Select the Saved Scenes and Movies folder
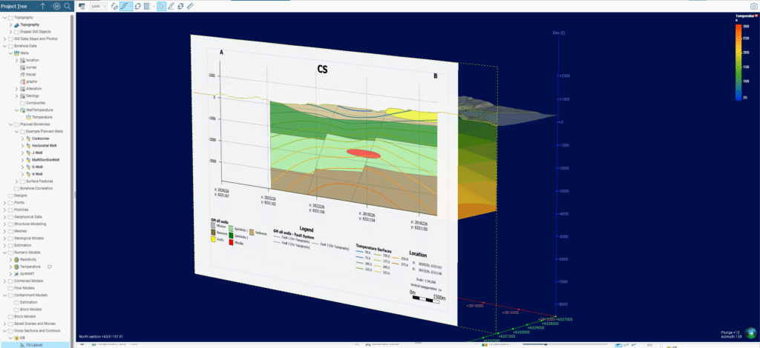 click(35, 323)
